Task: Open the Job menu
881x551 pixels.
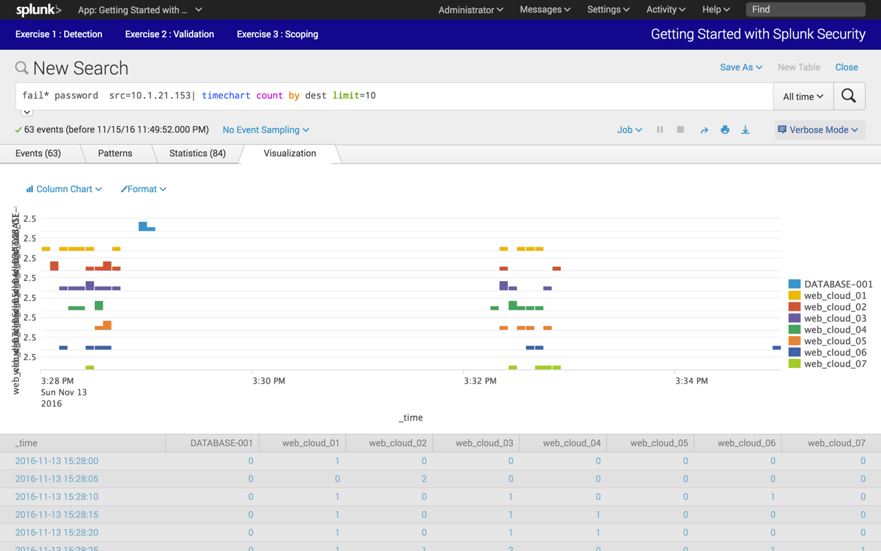Action: click(x=629, y=129)
